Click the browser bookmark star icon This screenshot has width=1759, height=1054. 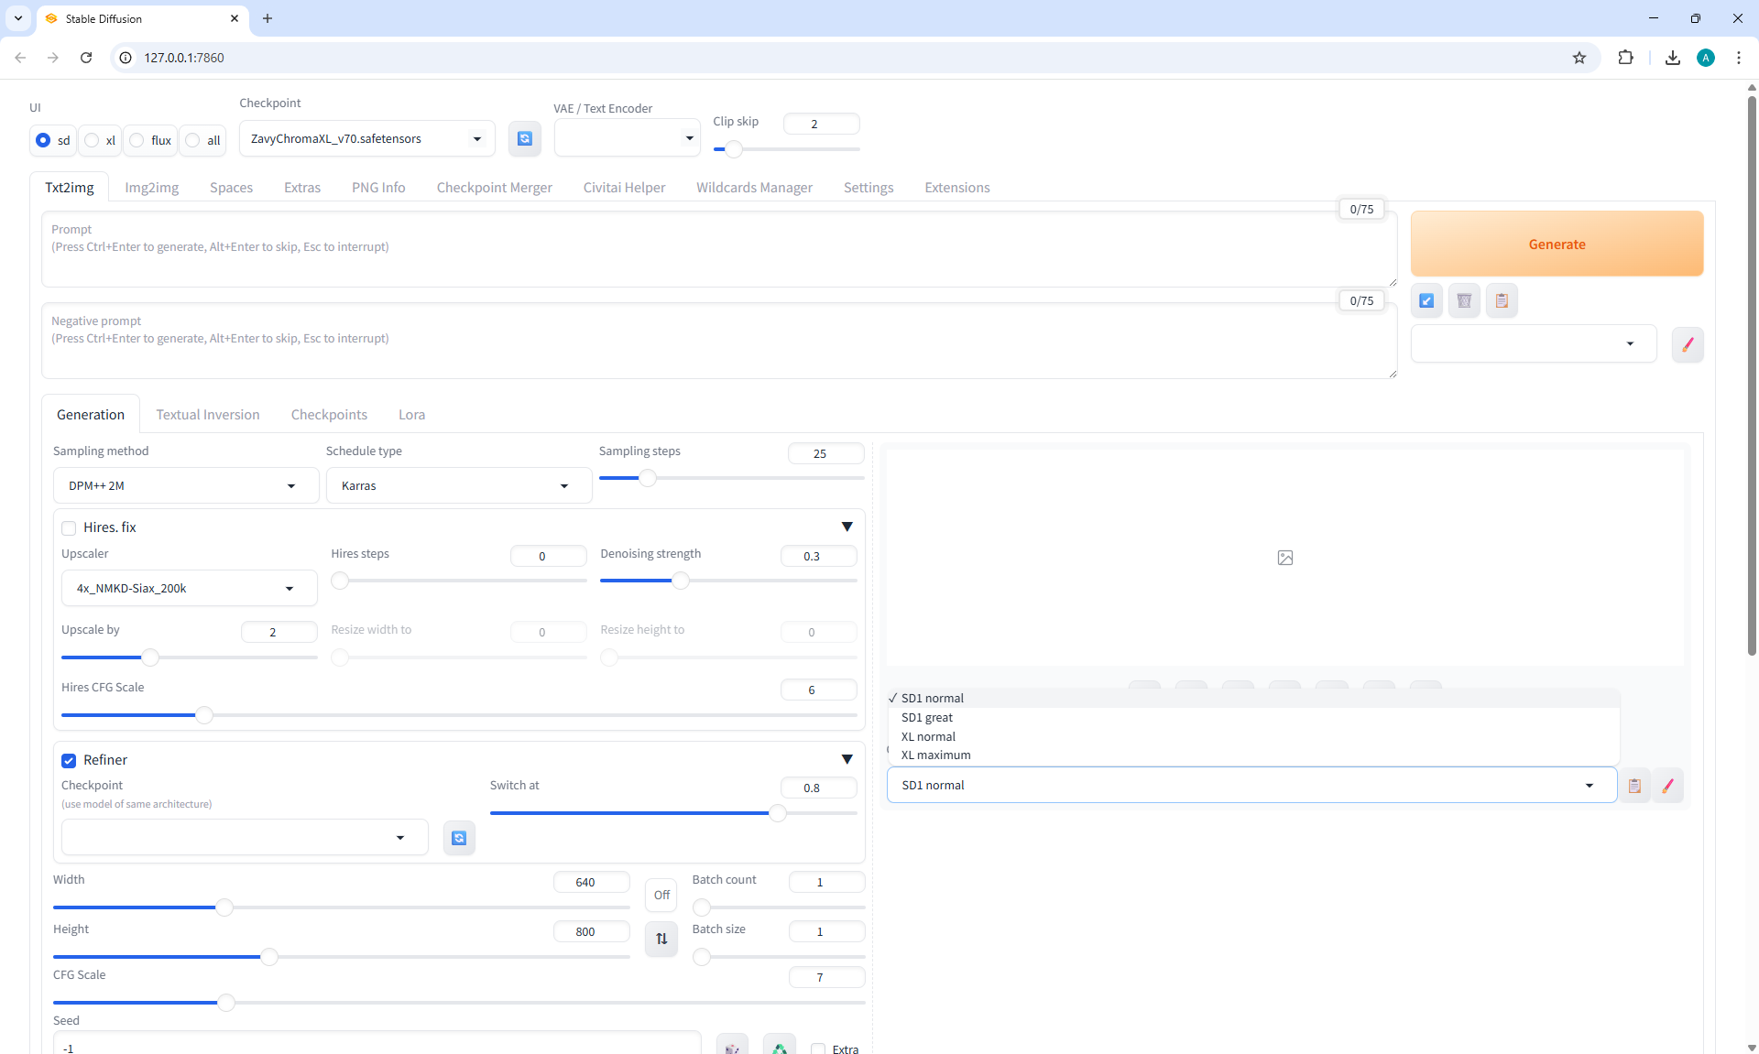(x=1579, y=58)
